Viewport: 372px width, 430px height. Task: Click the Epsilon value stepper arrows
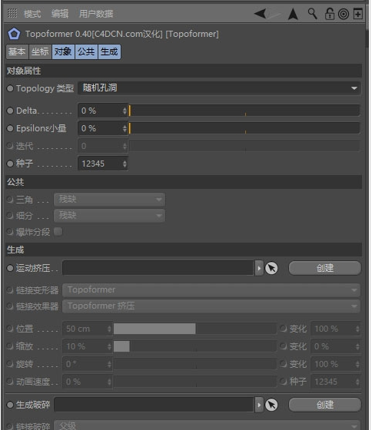click(x=125, y=128)
